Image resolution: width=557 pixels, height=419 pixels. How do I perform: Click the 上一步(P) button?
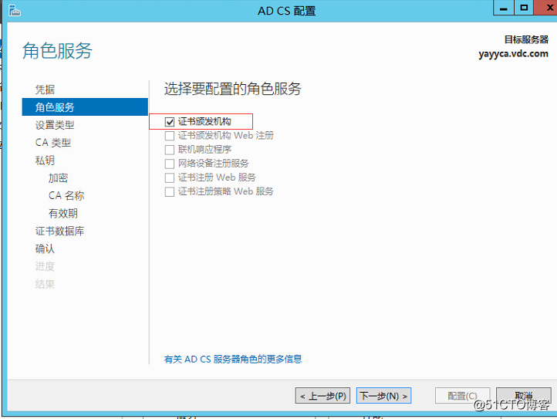[322, 396]
